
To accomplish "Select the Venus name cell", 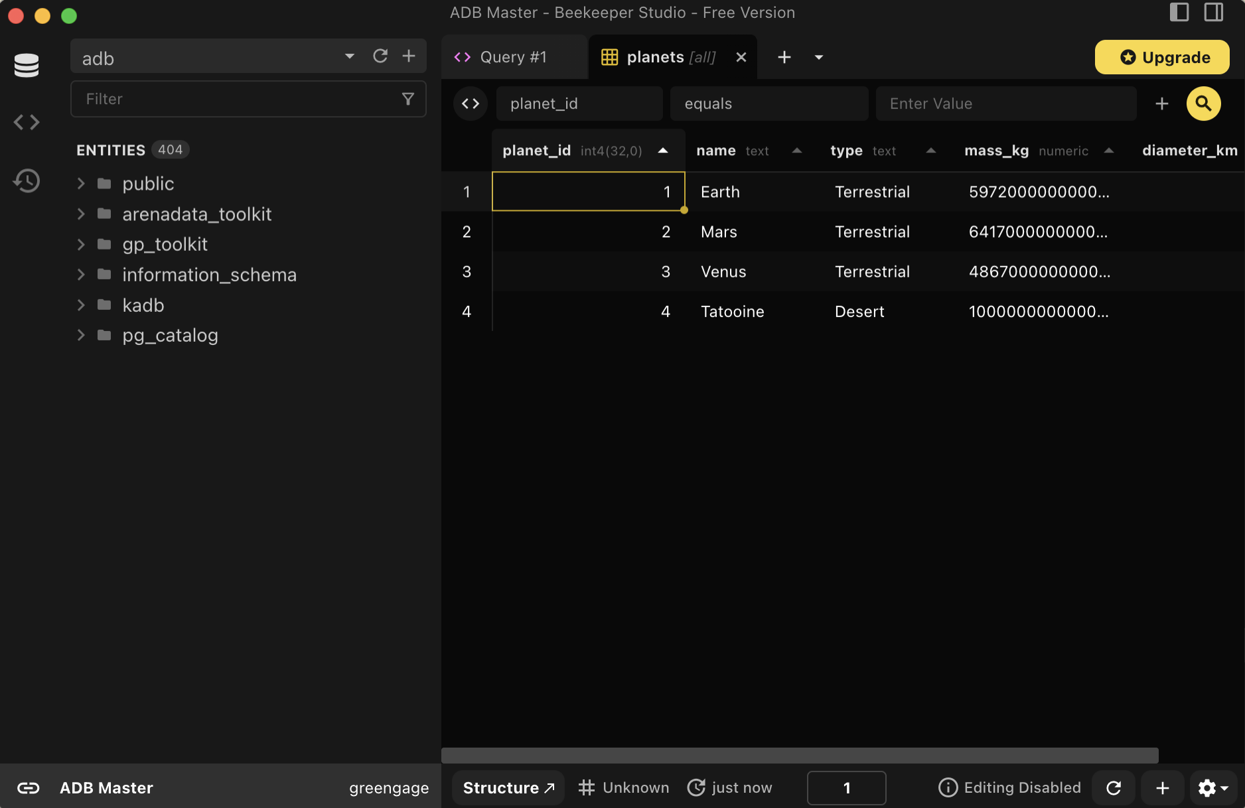I will [753, 271].
